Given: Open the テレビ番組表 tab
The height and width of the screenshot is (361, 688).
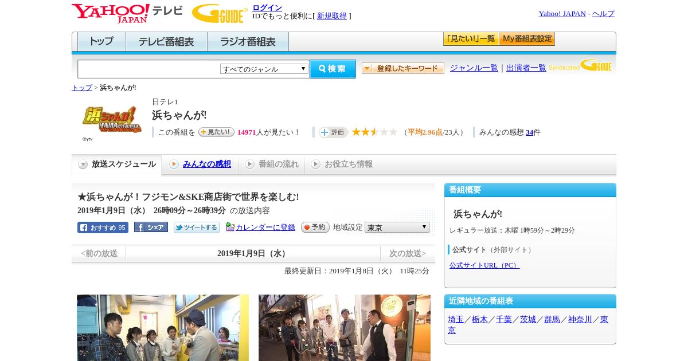Looking at the screenshot, I should (x=166, y=42).
